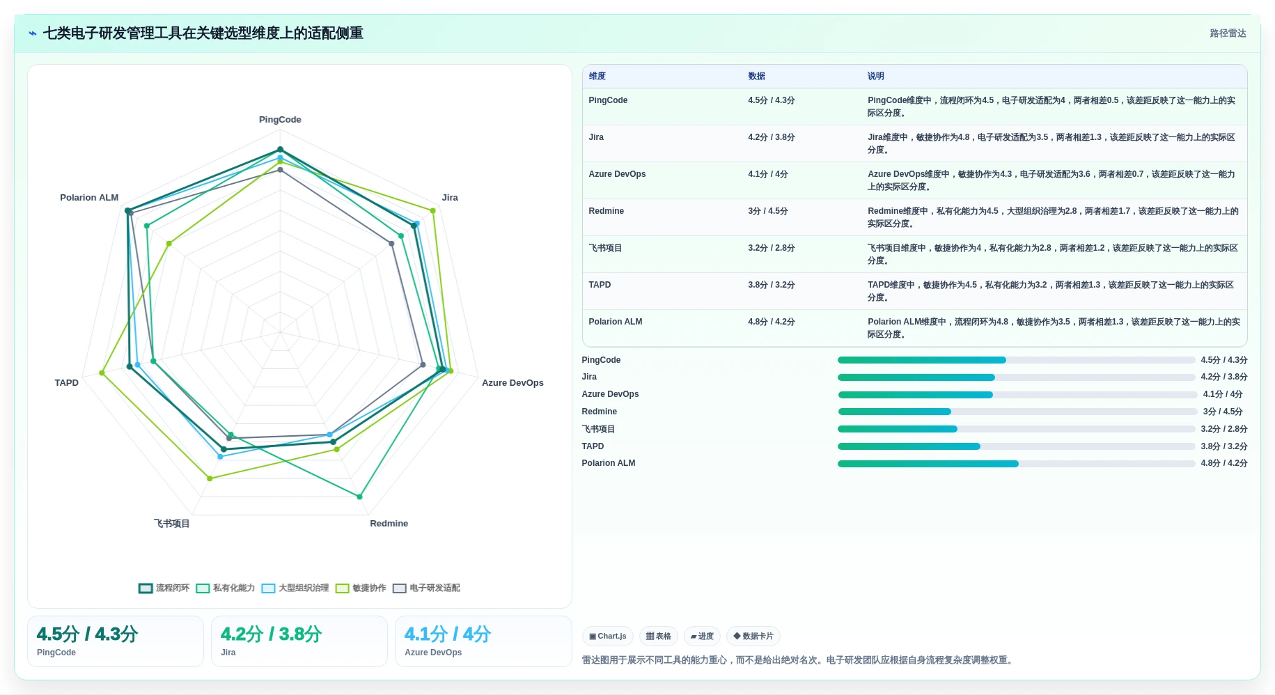Click the TAPD radar axis label

tap(67, 383)
